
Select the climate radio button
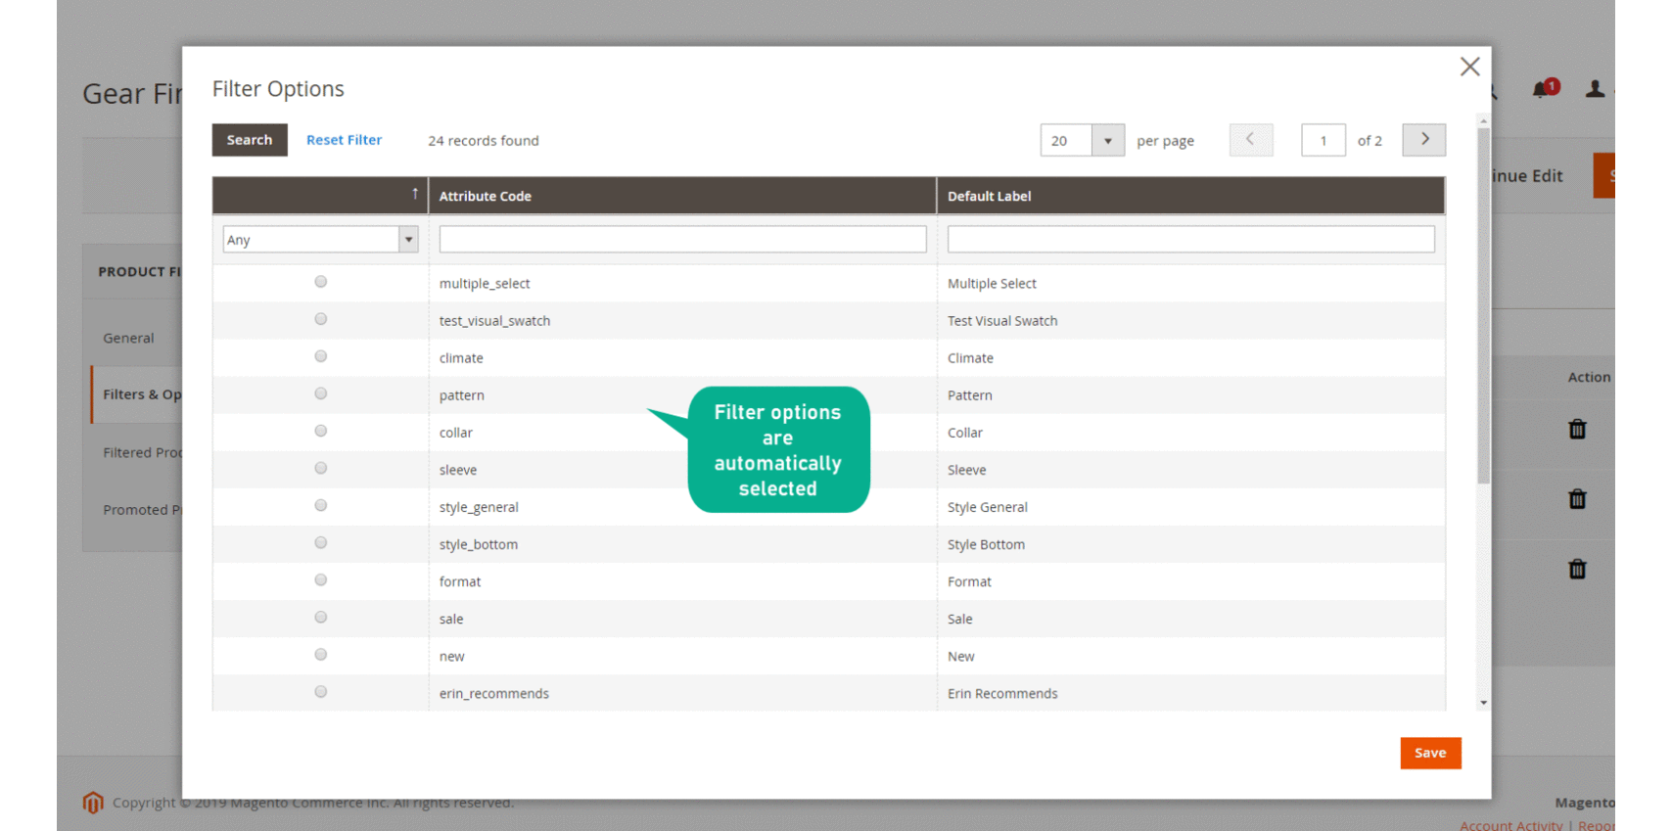coord(320,356)
